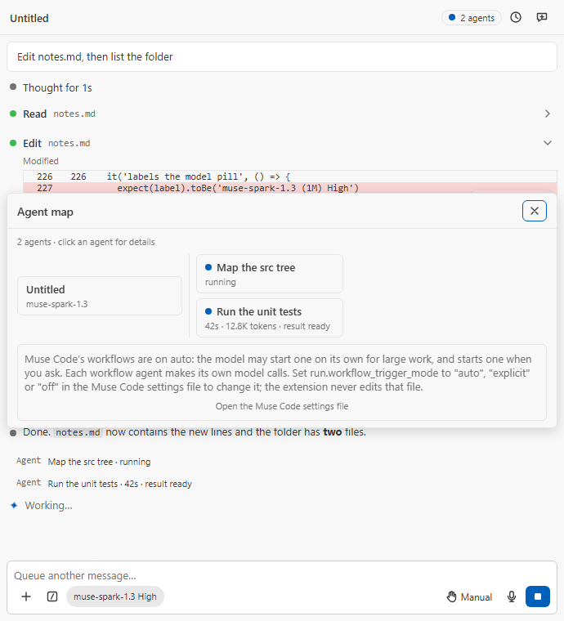
Task: Open the muse-spark-1.3 High model picker
Action: 115,596
